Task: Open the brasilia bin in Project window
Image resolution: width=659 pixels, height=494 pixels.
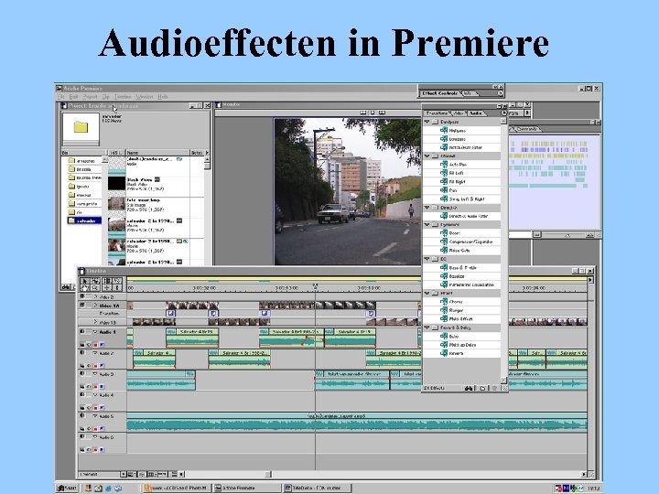Action: [83, 169]
